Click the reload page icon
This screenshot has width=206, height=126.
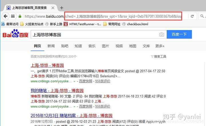click(x=192, y=16)
